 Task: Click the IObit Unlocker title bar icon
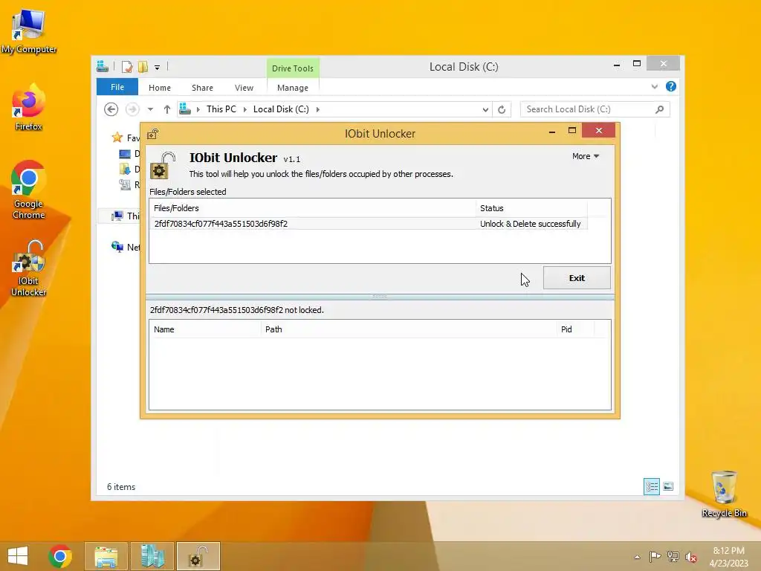153,134
